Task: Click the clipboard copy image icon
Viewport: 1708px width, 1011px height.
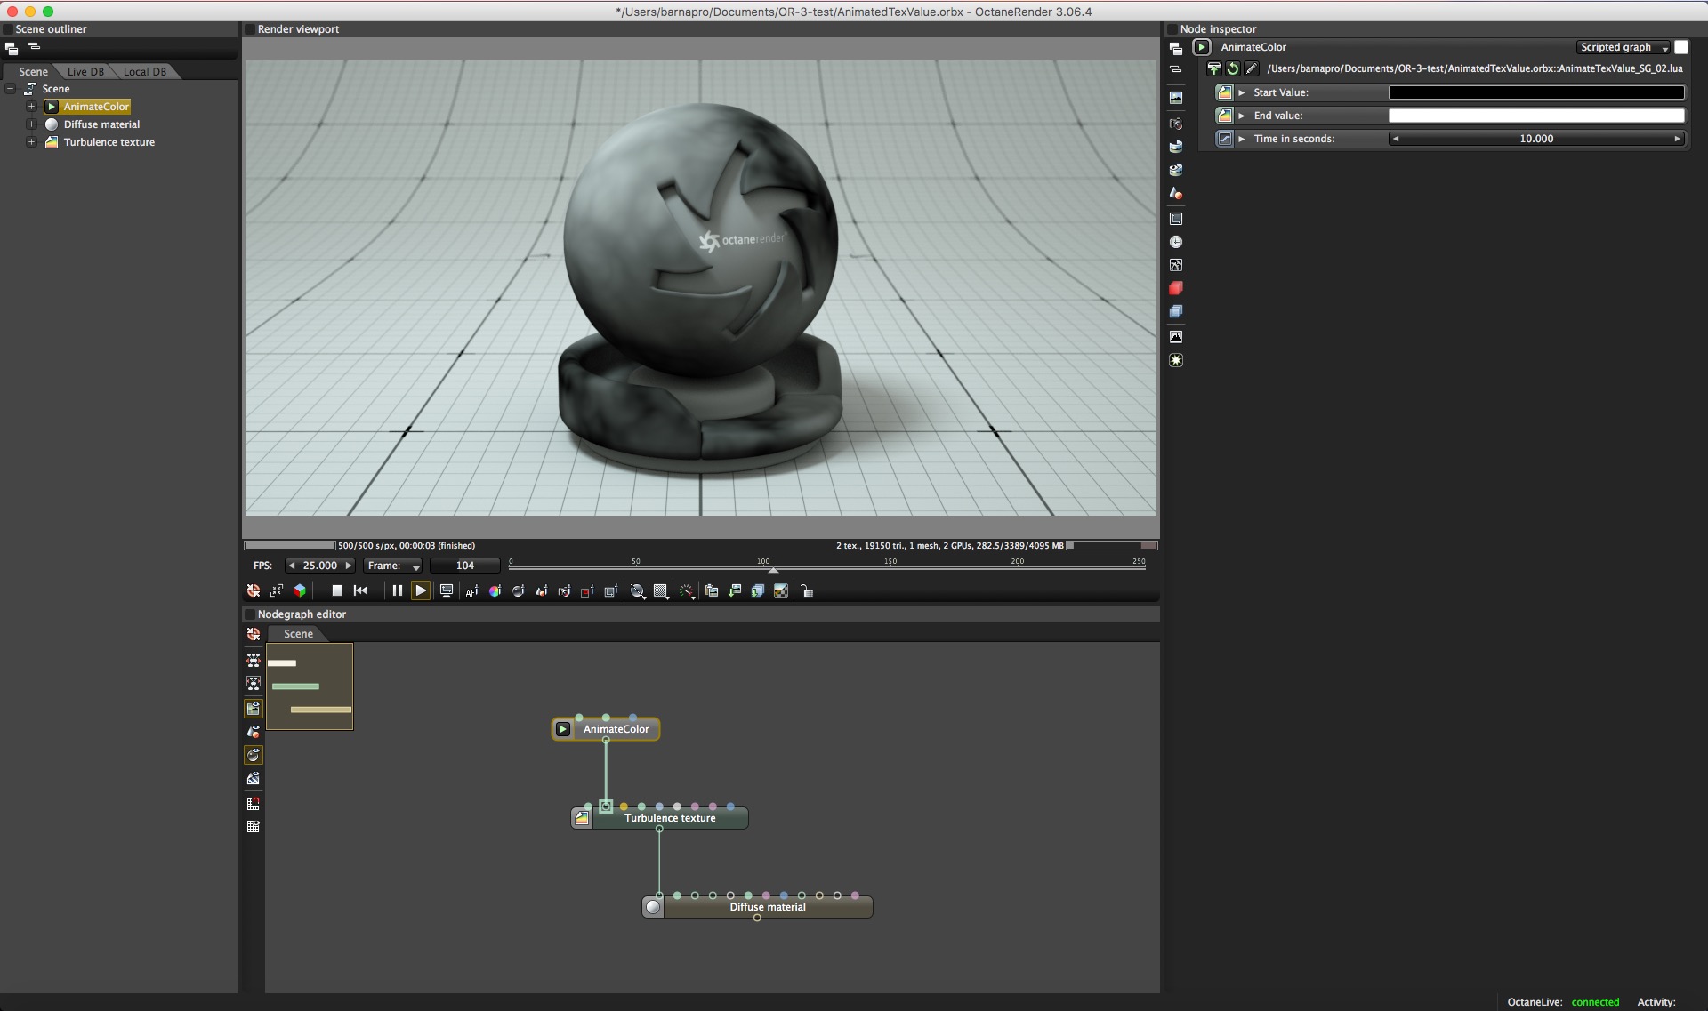Action: 712,591
